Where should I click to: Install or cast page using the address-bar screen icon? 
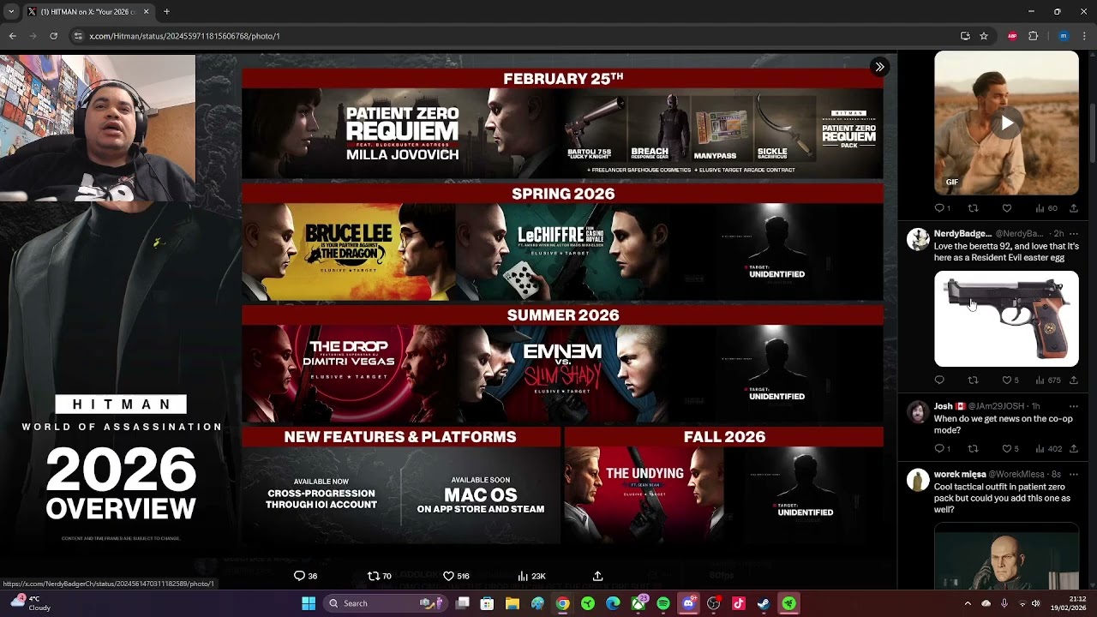pos(965,36)
